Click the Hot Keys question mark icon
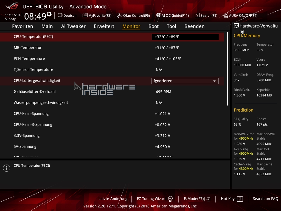 pyautogui.click(x=240, y=199)
